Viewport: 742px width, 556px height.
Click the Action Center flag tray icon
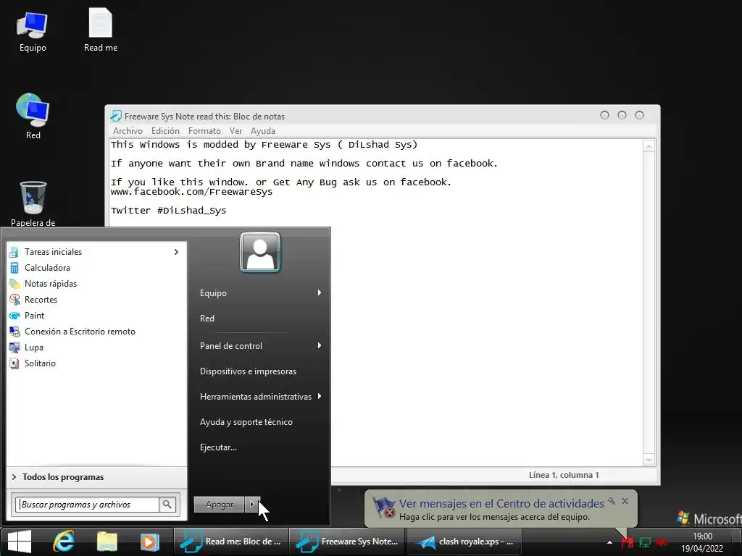pos(627,542)
